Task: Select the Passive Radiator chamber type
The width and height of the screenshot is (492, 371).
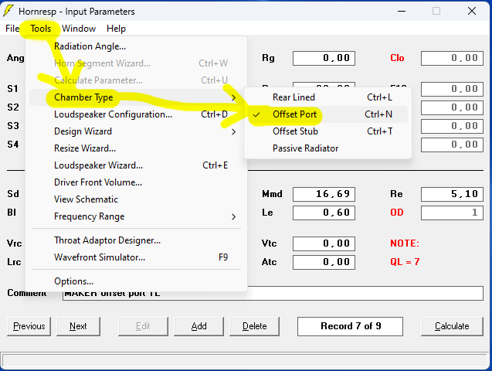Action: [x=327, y=148]
